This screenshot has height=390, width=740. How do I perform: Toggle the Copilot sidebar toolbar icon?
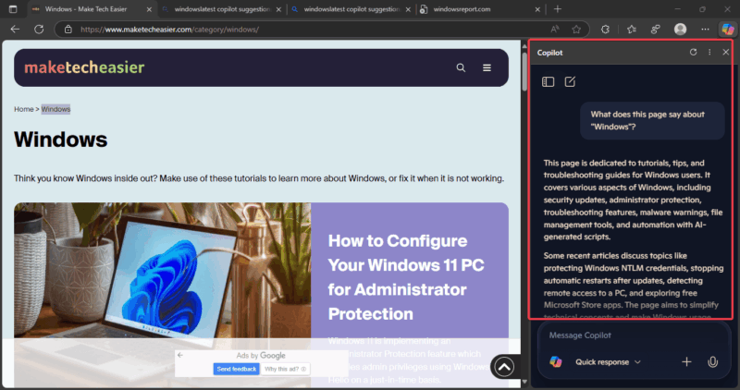point(727,30)
